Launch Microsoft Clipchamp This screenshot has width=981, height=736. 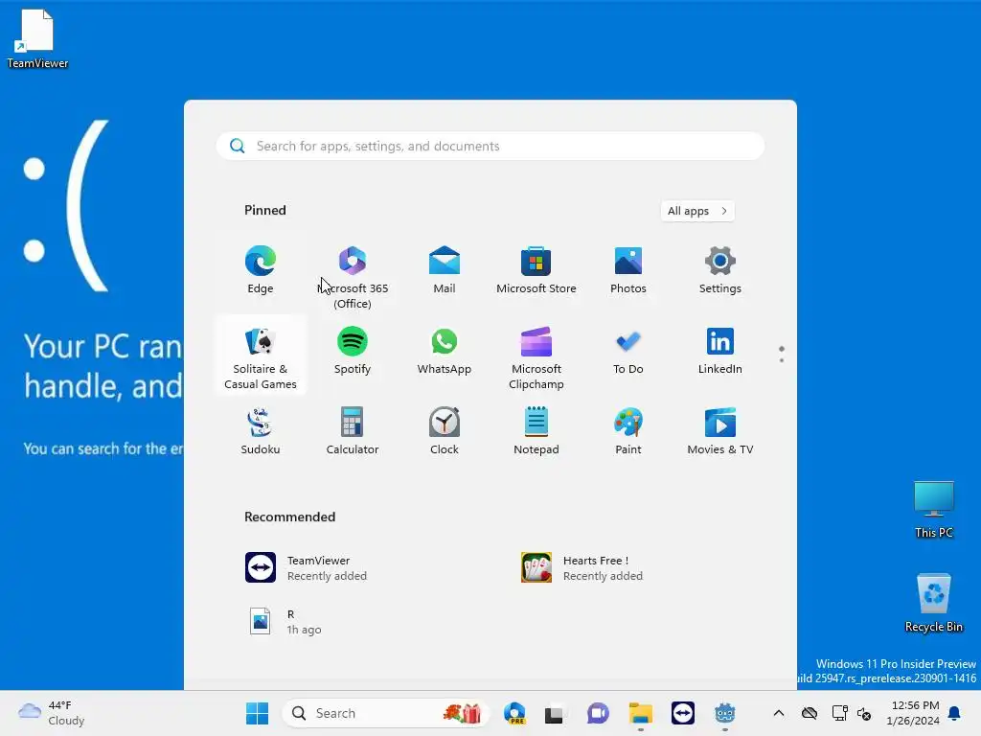pyautogui.click(x=536, y=356)
